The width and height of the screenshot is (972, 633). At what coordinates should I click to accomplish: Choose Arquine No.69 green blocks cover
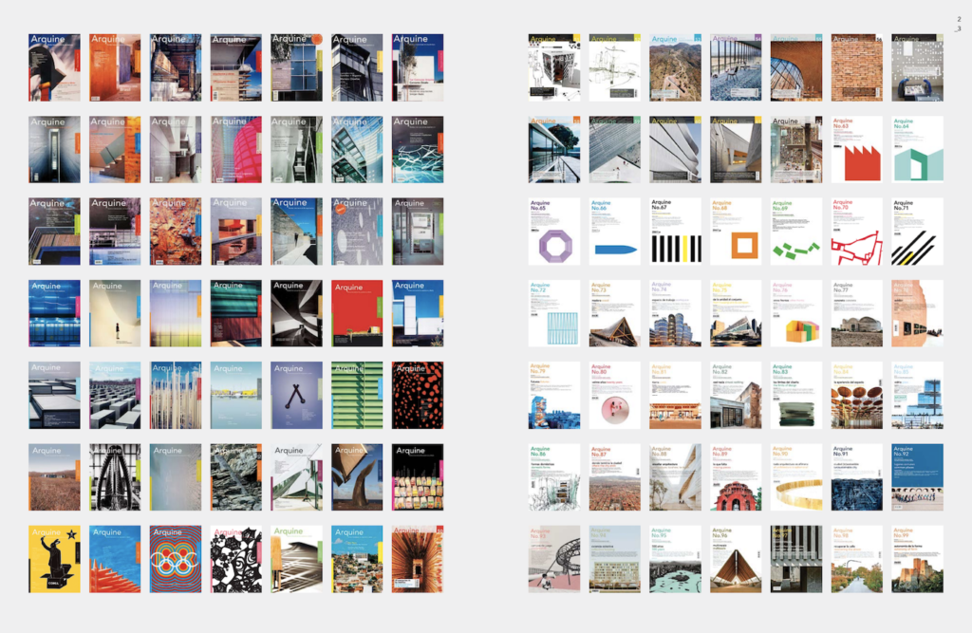point(796,232)
